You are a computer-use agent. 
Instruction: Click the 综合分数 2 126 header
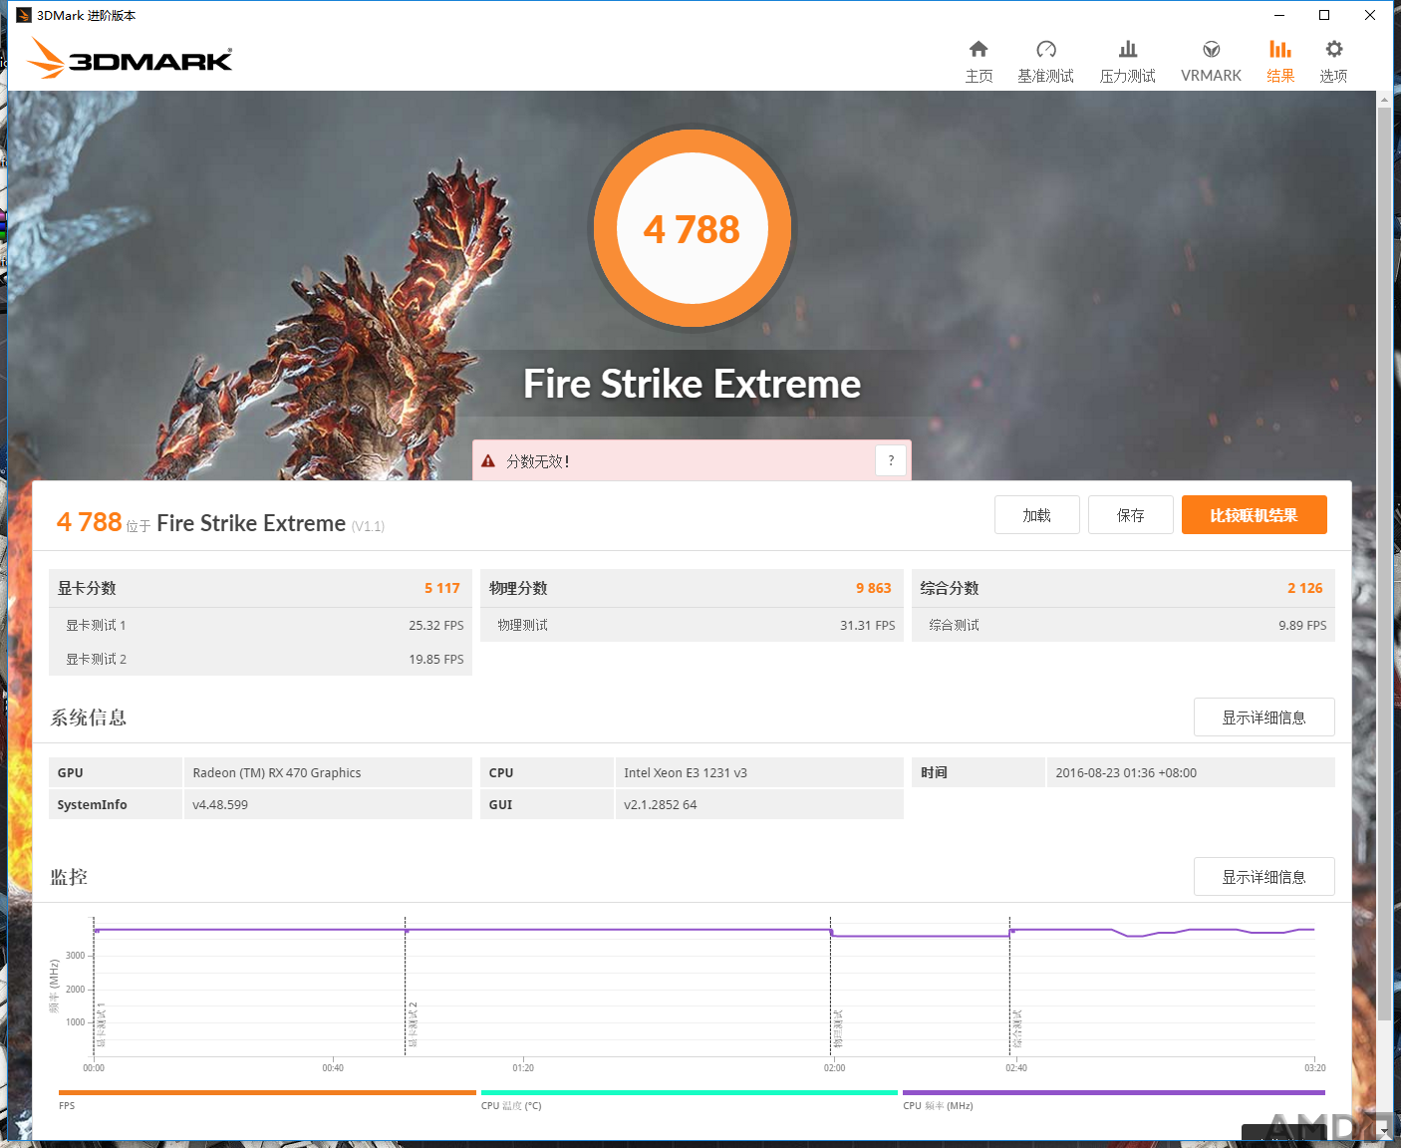(1123, 588)
